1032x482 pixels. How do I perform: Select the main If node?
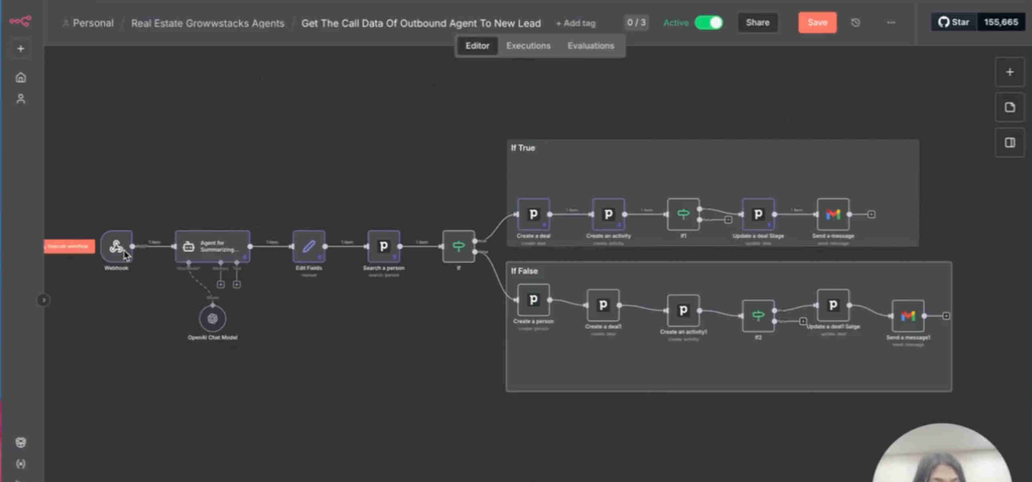point(458,247)
